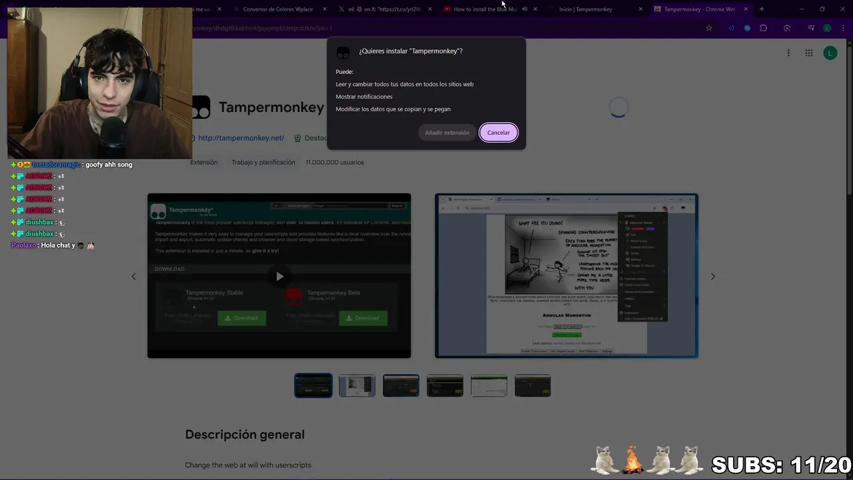This screenshot has height=480, width=853.
Task: Play the Tampermonkey preview video
Action: [279, 276]
